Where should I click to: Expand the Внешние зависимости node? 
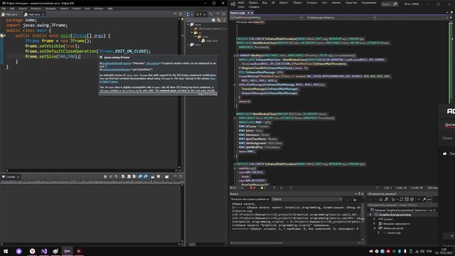tap(374, 224)
